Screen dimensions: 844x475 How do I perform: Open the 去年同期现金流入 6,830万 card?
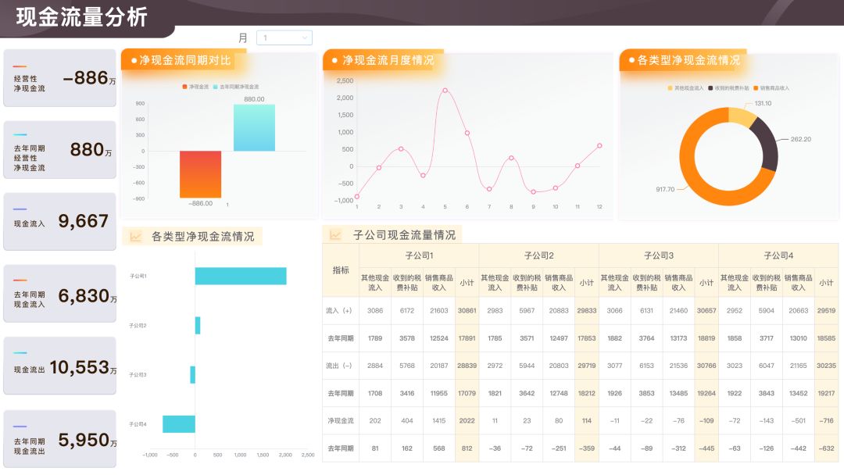click(59, 293)
